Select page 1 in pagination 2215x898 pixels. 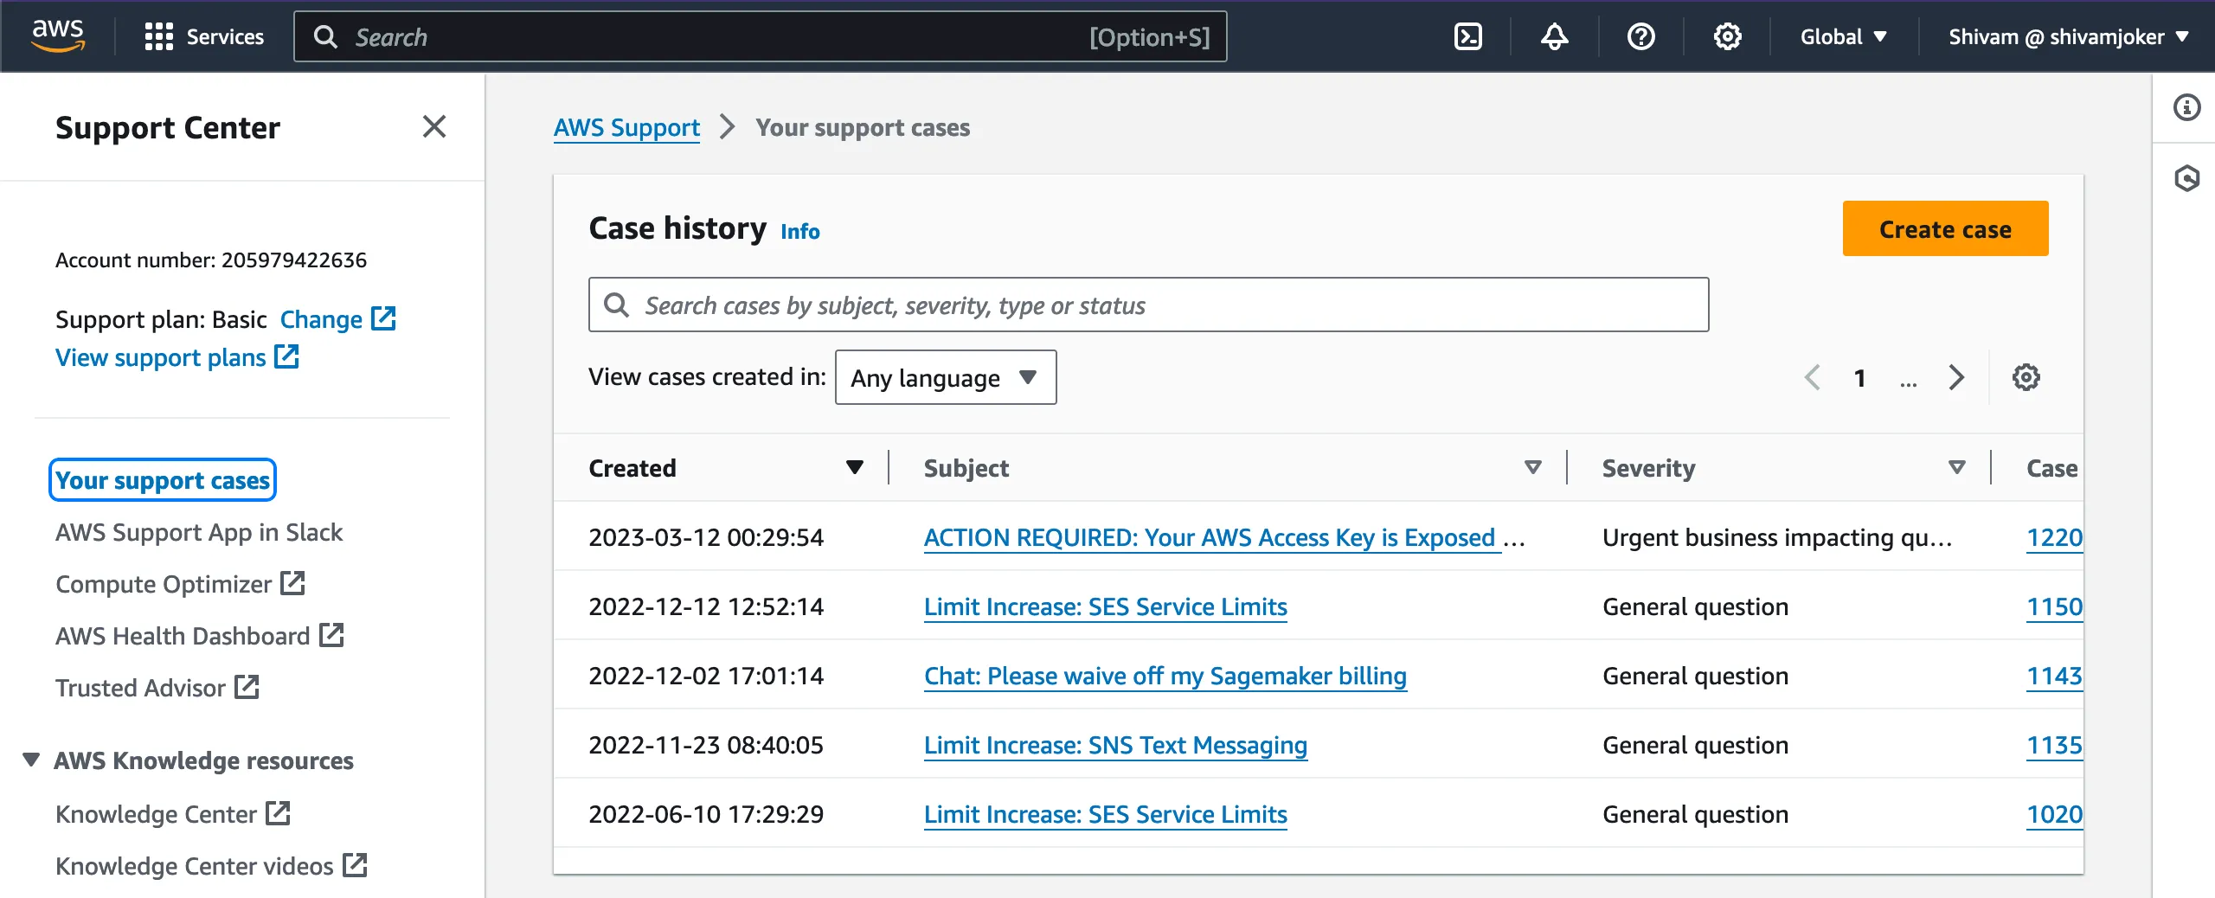[x=1859, y=377]
